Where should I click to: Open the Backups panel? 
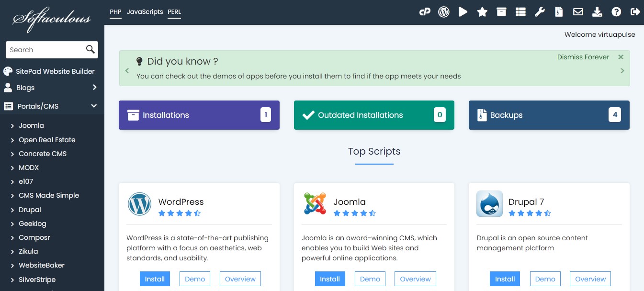tap(549, 115)
